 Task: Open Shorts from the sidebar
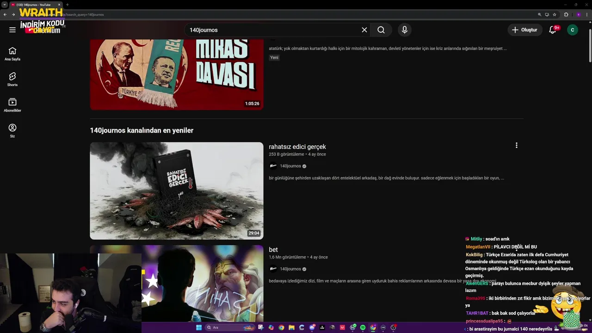12,80
